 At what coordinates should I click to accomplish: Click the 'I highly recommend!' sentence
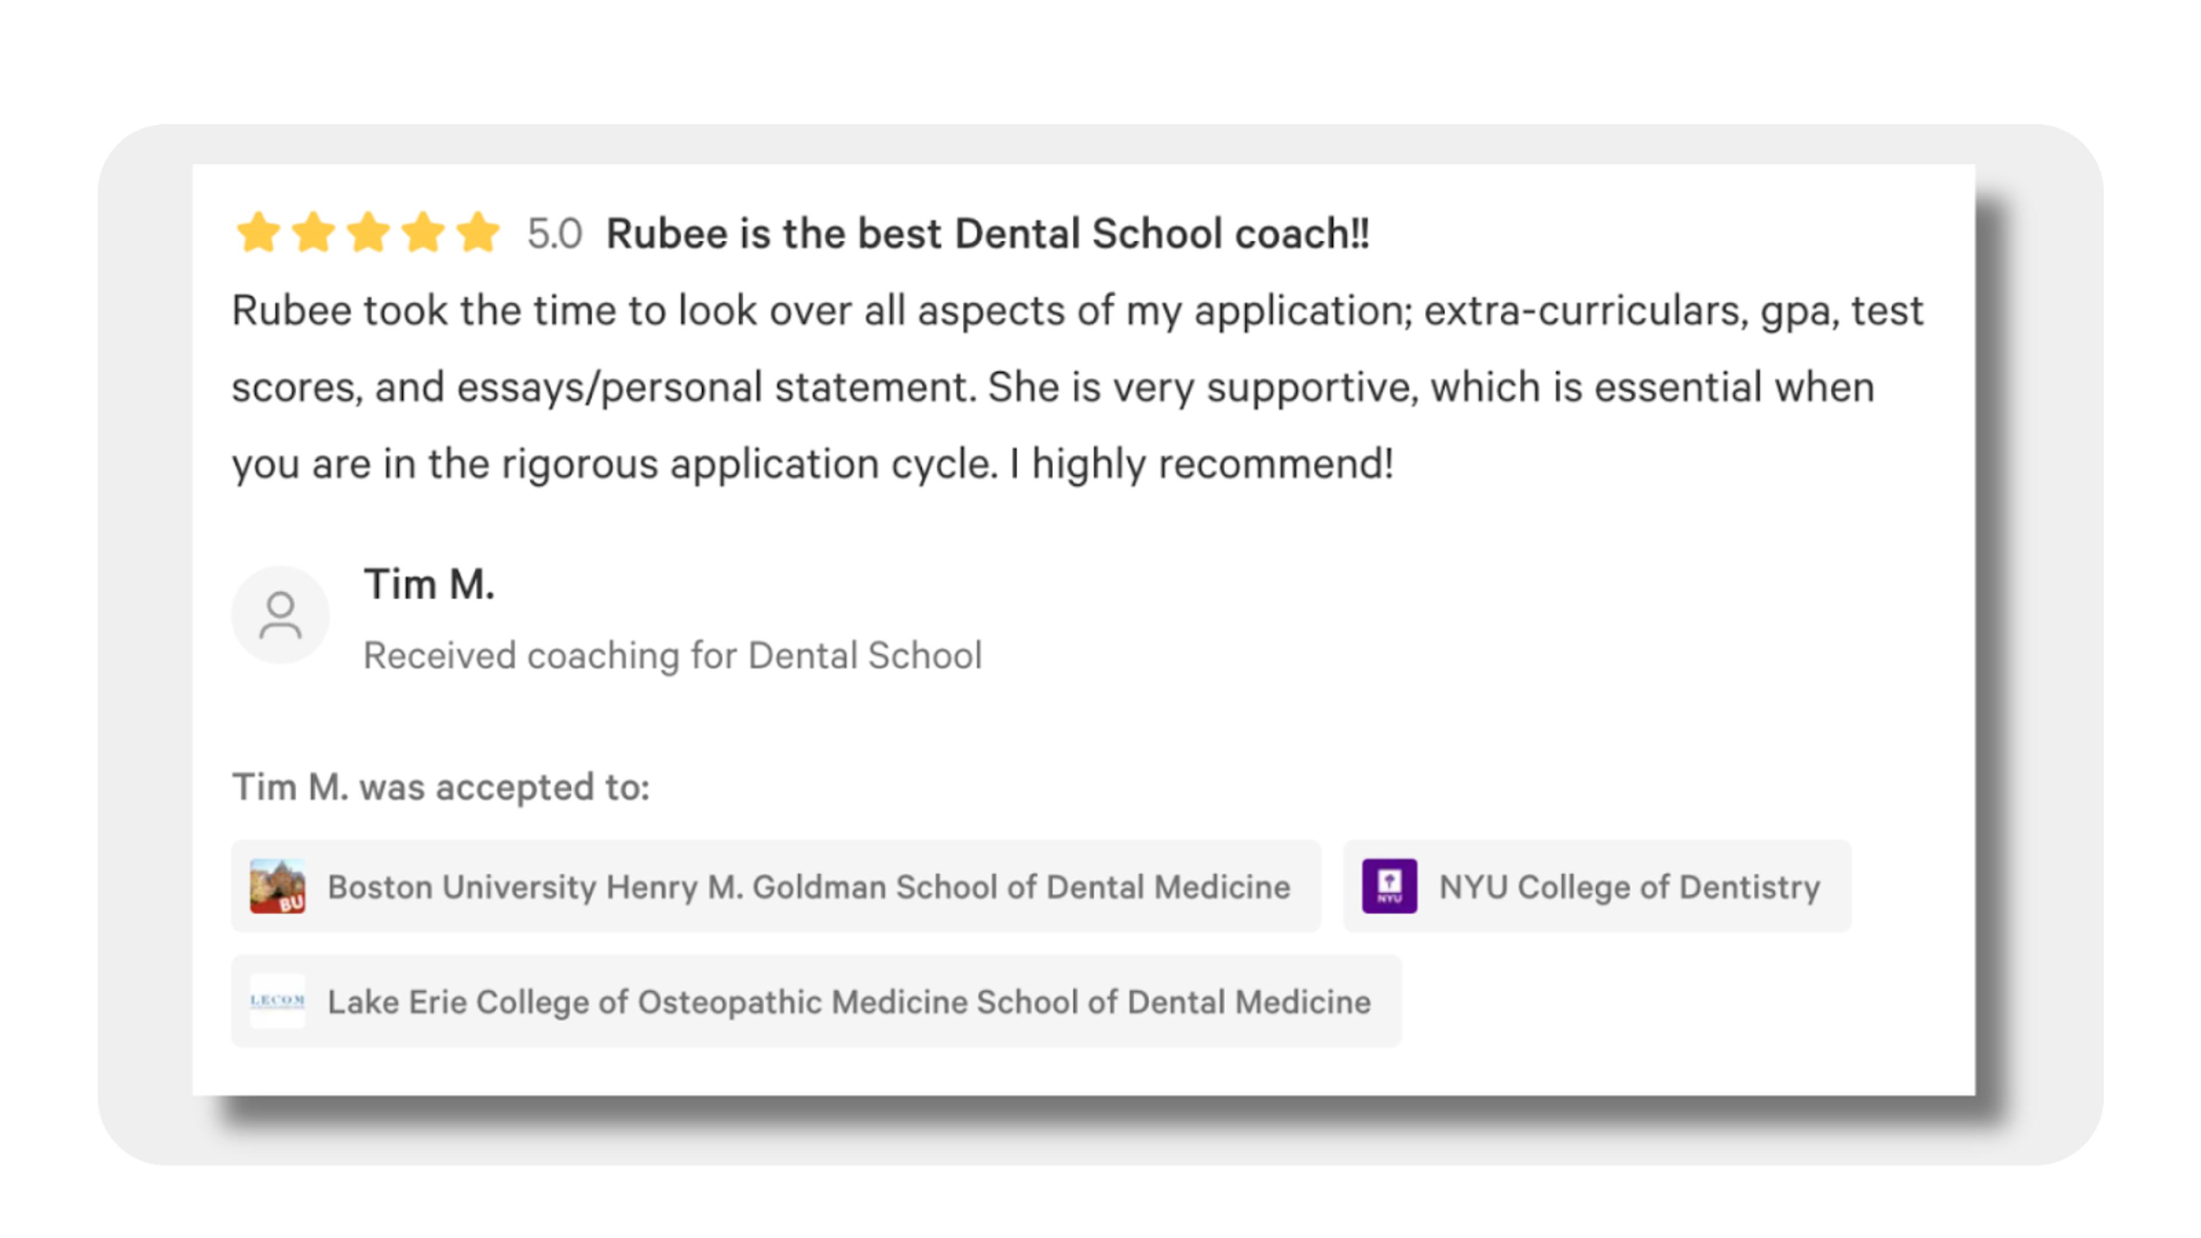pos(1212,464)
